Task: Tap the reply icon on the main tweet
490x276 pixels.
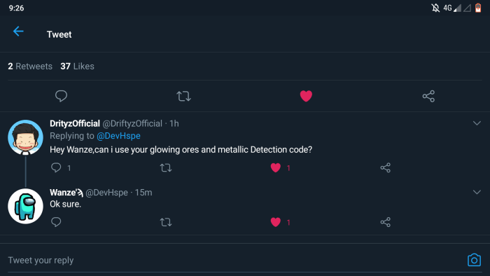Action: click(x=61, y=96)
